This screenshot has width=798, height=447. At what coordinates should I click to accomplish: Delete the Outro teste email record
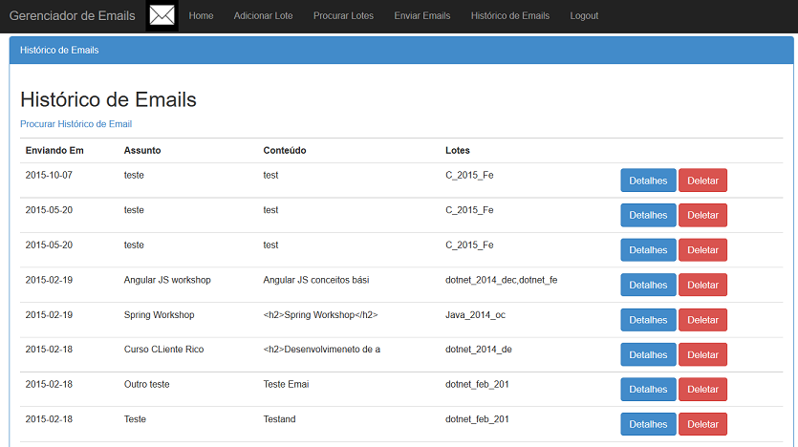click(x=702, y=389)
